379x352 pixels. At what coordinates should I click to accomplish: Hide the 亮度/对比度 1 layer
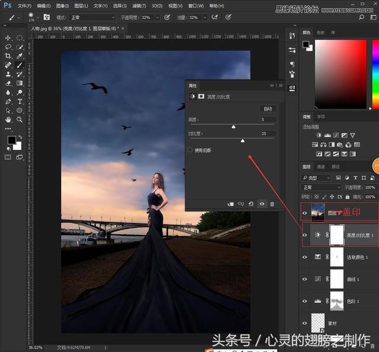click(x=305, y=235)
